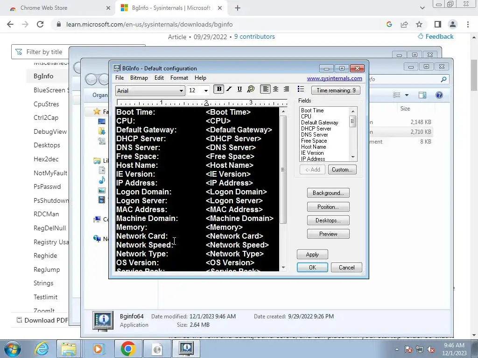This screenshot has height=358, width=478.
Task: Click the Preview button
Action: [x=328, y=234]
